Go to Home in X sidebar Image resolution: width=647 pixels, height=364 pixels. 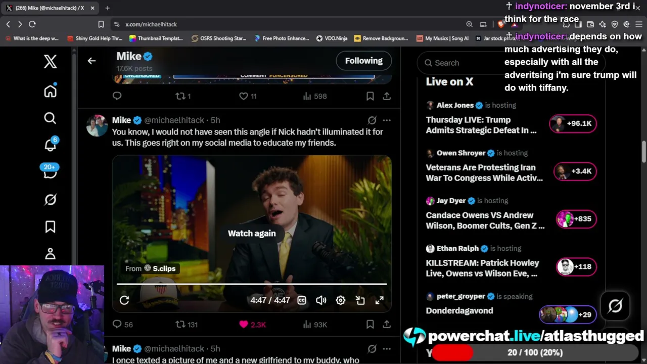50,91
